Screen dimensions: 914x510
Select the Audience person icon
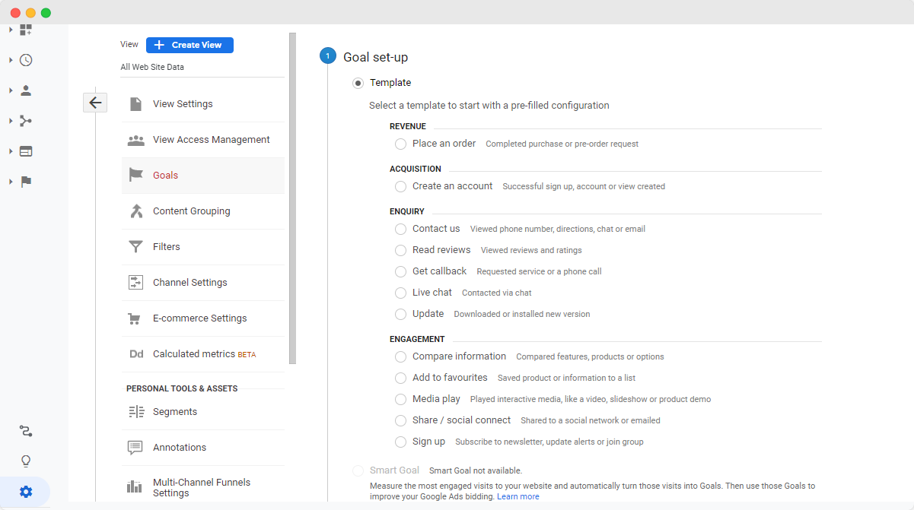click(26, 90)
